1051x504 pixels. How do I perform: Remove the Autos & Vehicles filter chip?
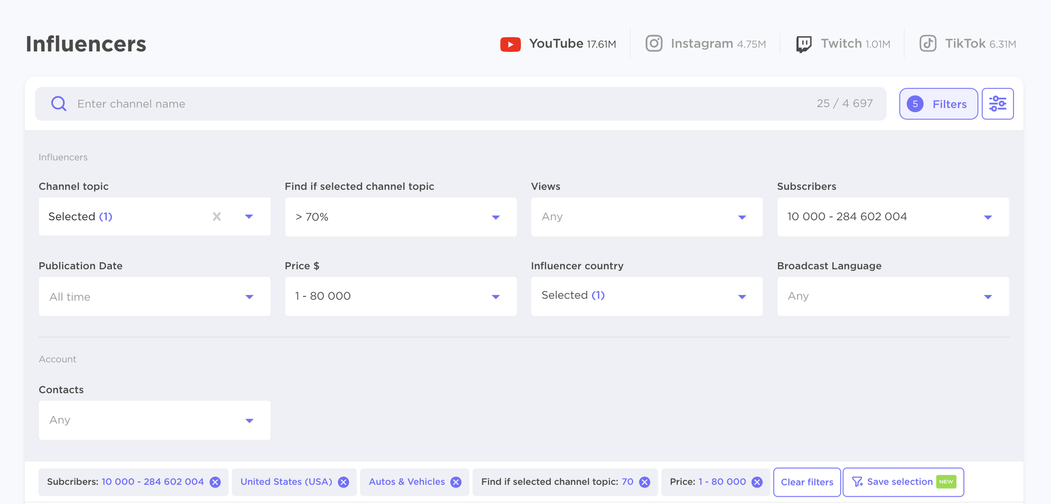456,482
